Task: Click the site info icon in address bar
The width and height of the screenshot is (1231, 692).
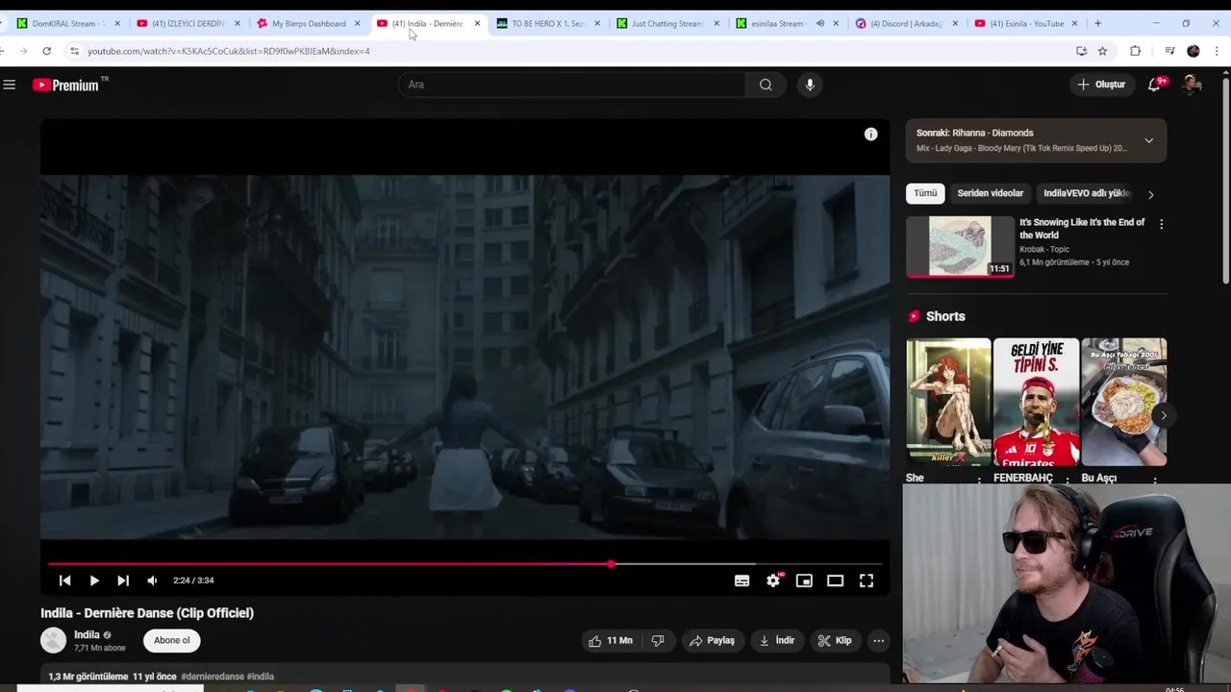Action: pos(75,51)
